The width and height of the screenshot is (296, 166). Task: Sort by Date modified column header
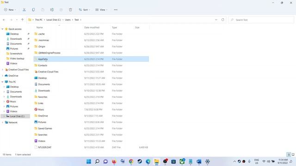tap(92, 28)
